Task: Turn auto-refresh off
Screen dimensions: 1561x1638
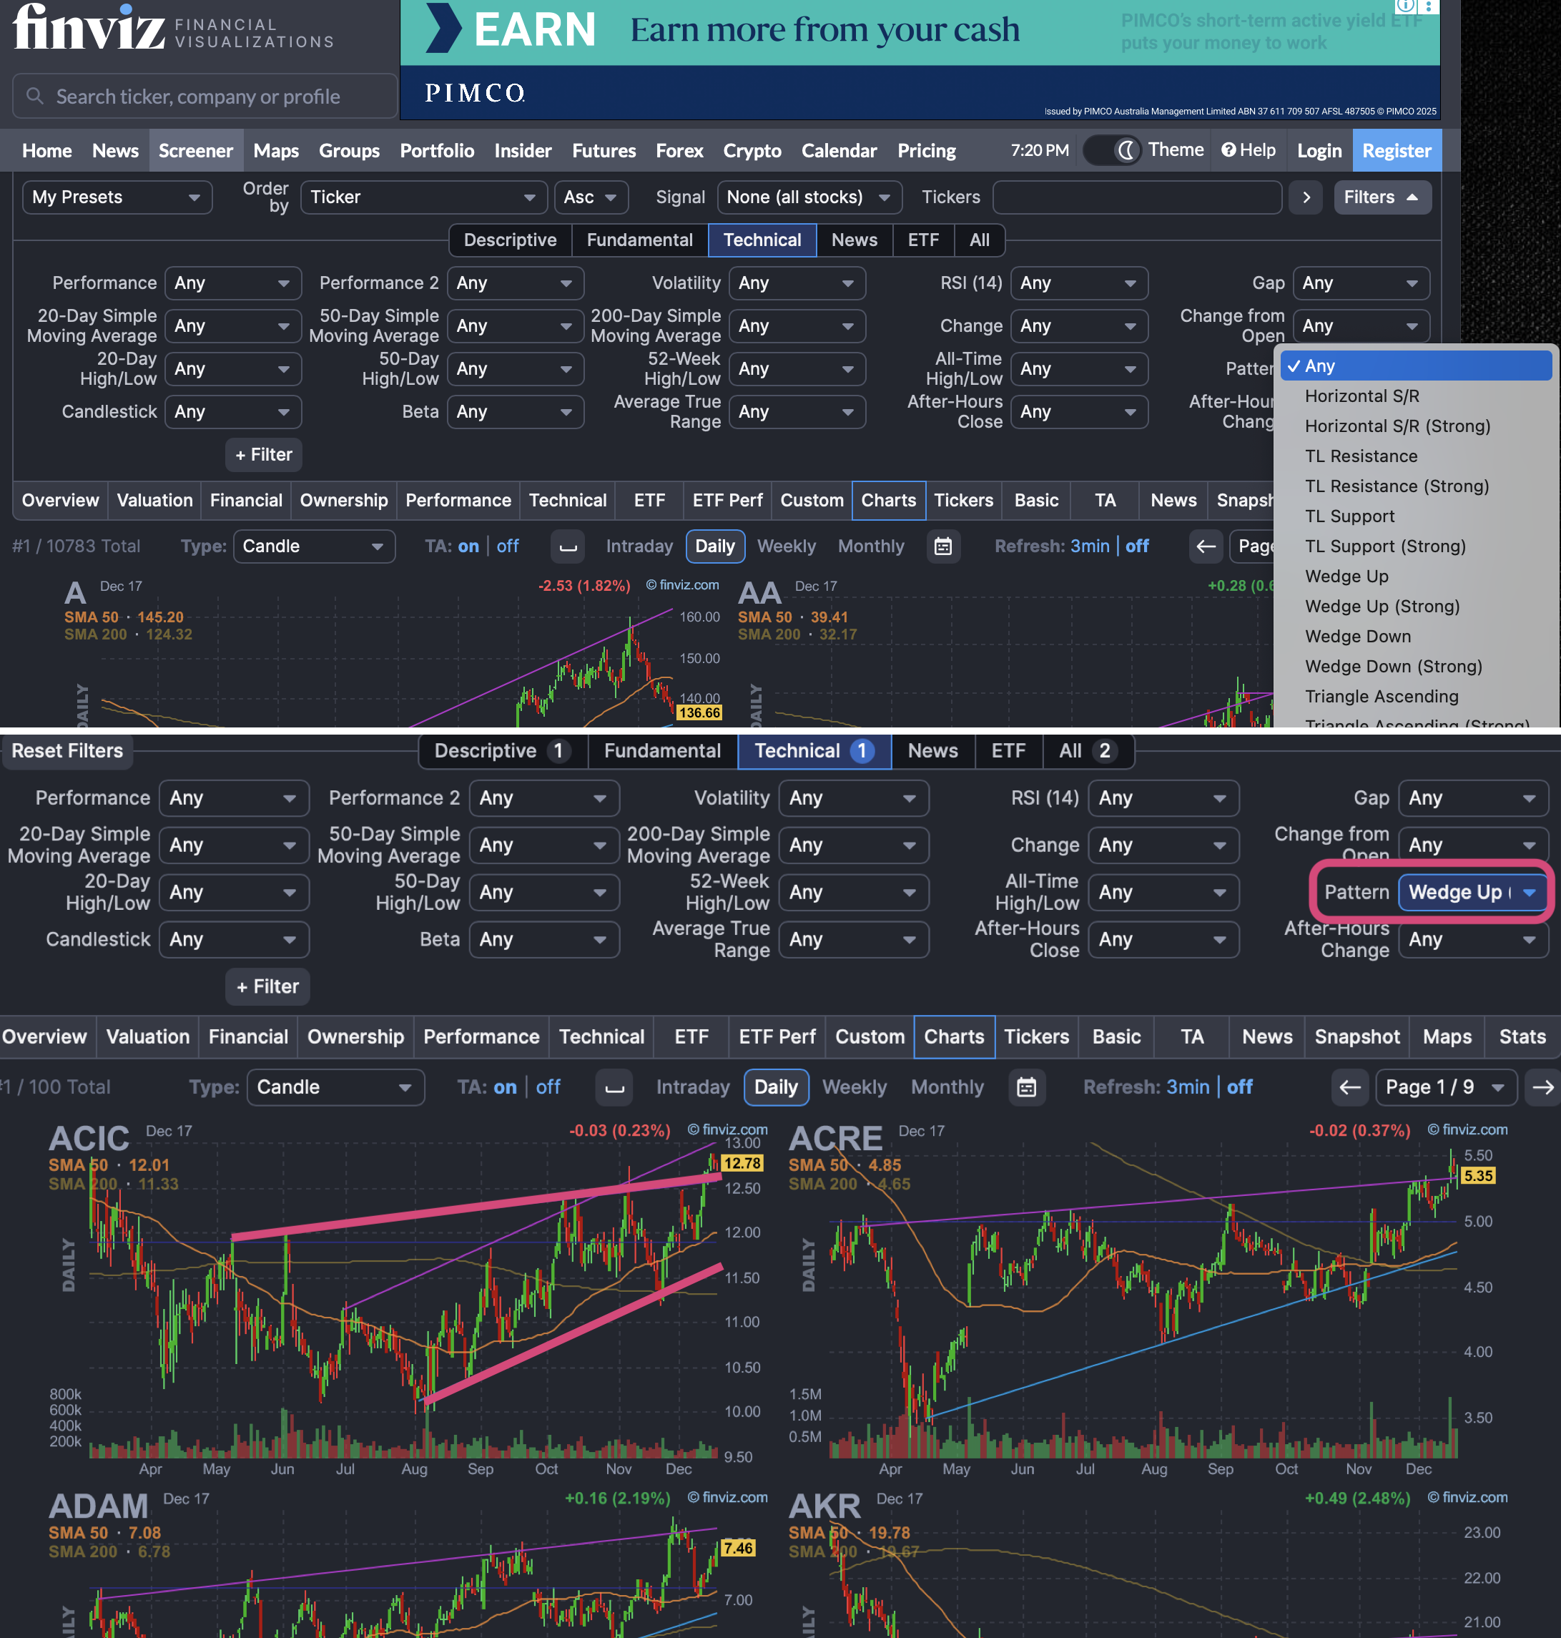Action: pyautogui.click(x=1239, y=1087)
